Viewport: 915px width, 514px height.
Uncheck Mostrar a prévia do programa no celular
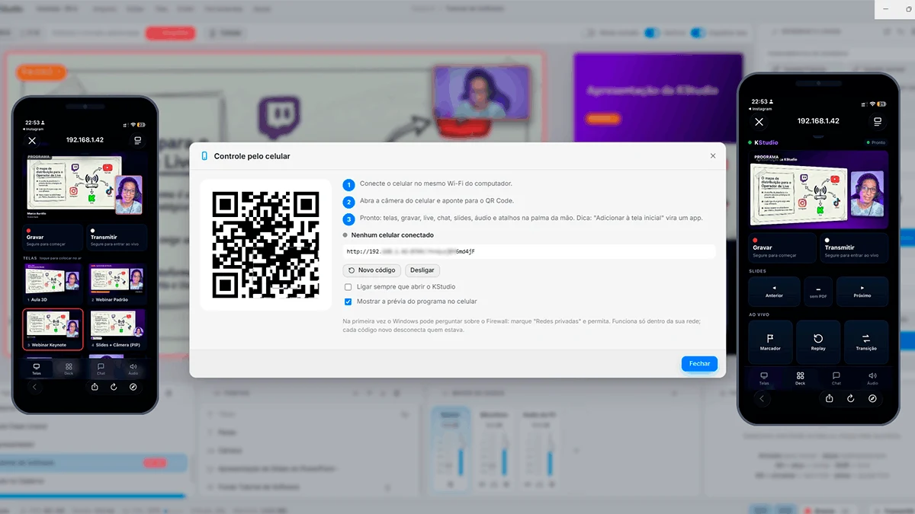pos(348,302)
